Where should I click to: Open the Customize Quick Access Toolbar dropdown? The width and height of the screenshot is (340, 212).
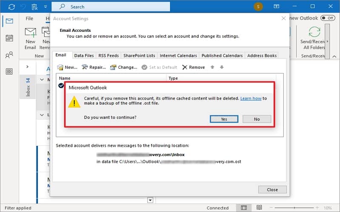(45, 7)
